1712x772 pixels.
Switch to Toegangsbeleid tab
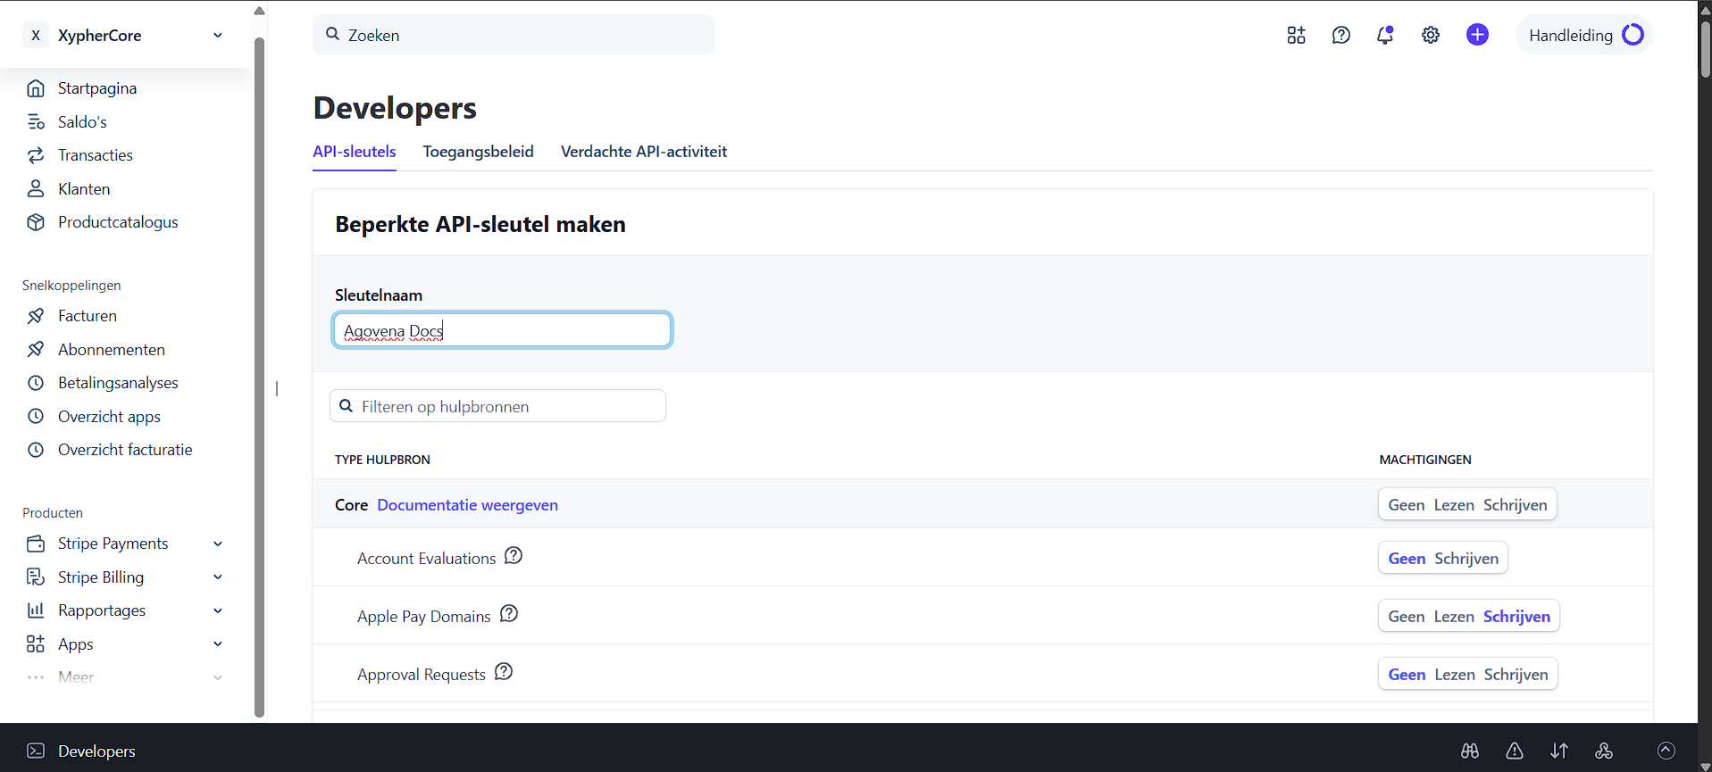pyautogui.click(x=479, y=152)
